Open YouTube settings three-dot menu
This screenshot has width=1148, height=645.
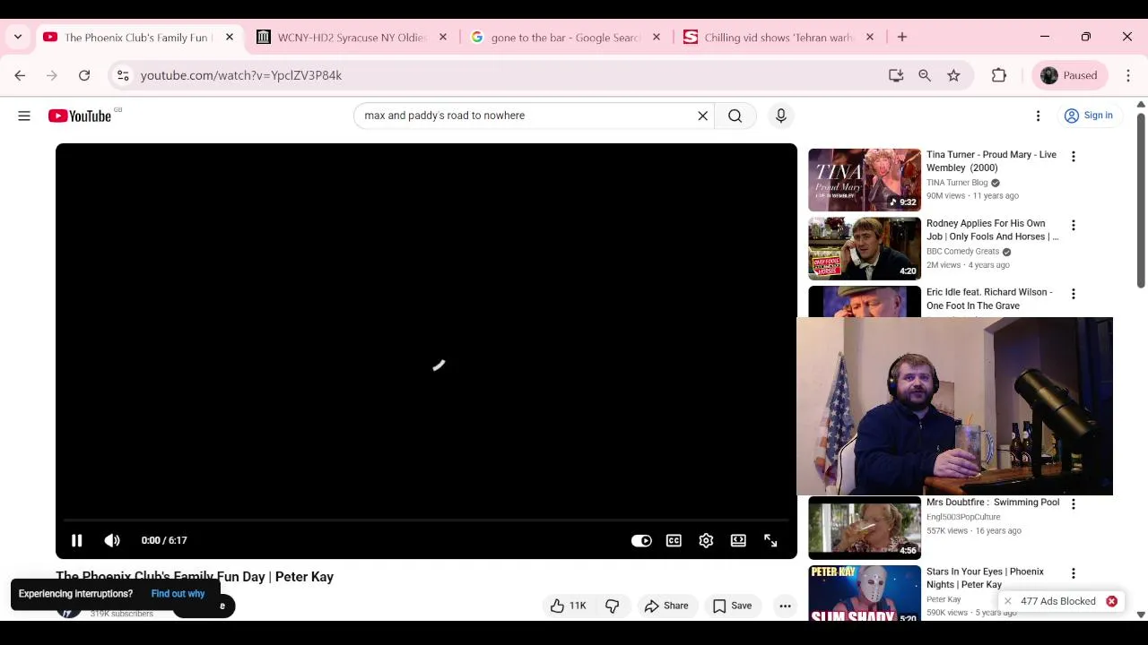tap(1038, 116)
